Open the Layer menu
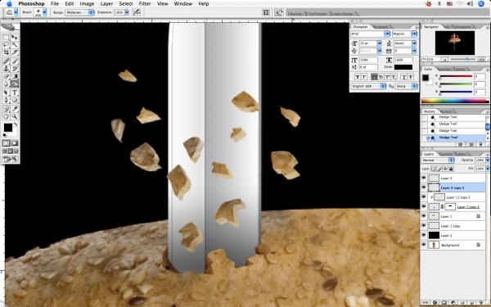 106,4
